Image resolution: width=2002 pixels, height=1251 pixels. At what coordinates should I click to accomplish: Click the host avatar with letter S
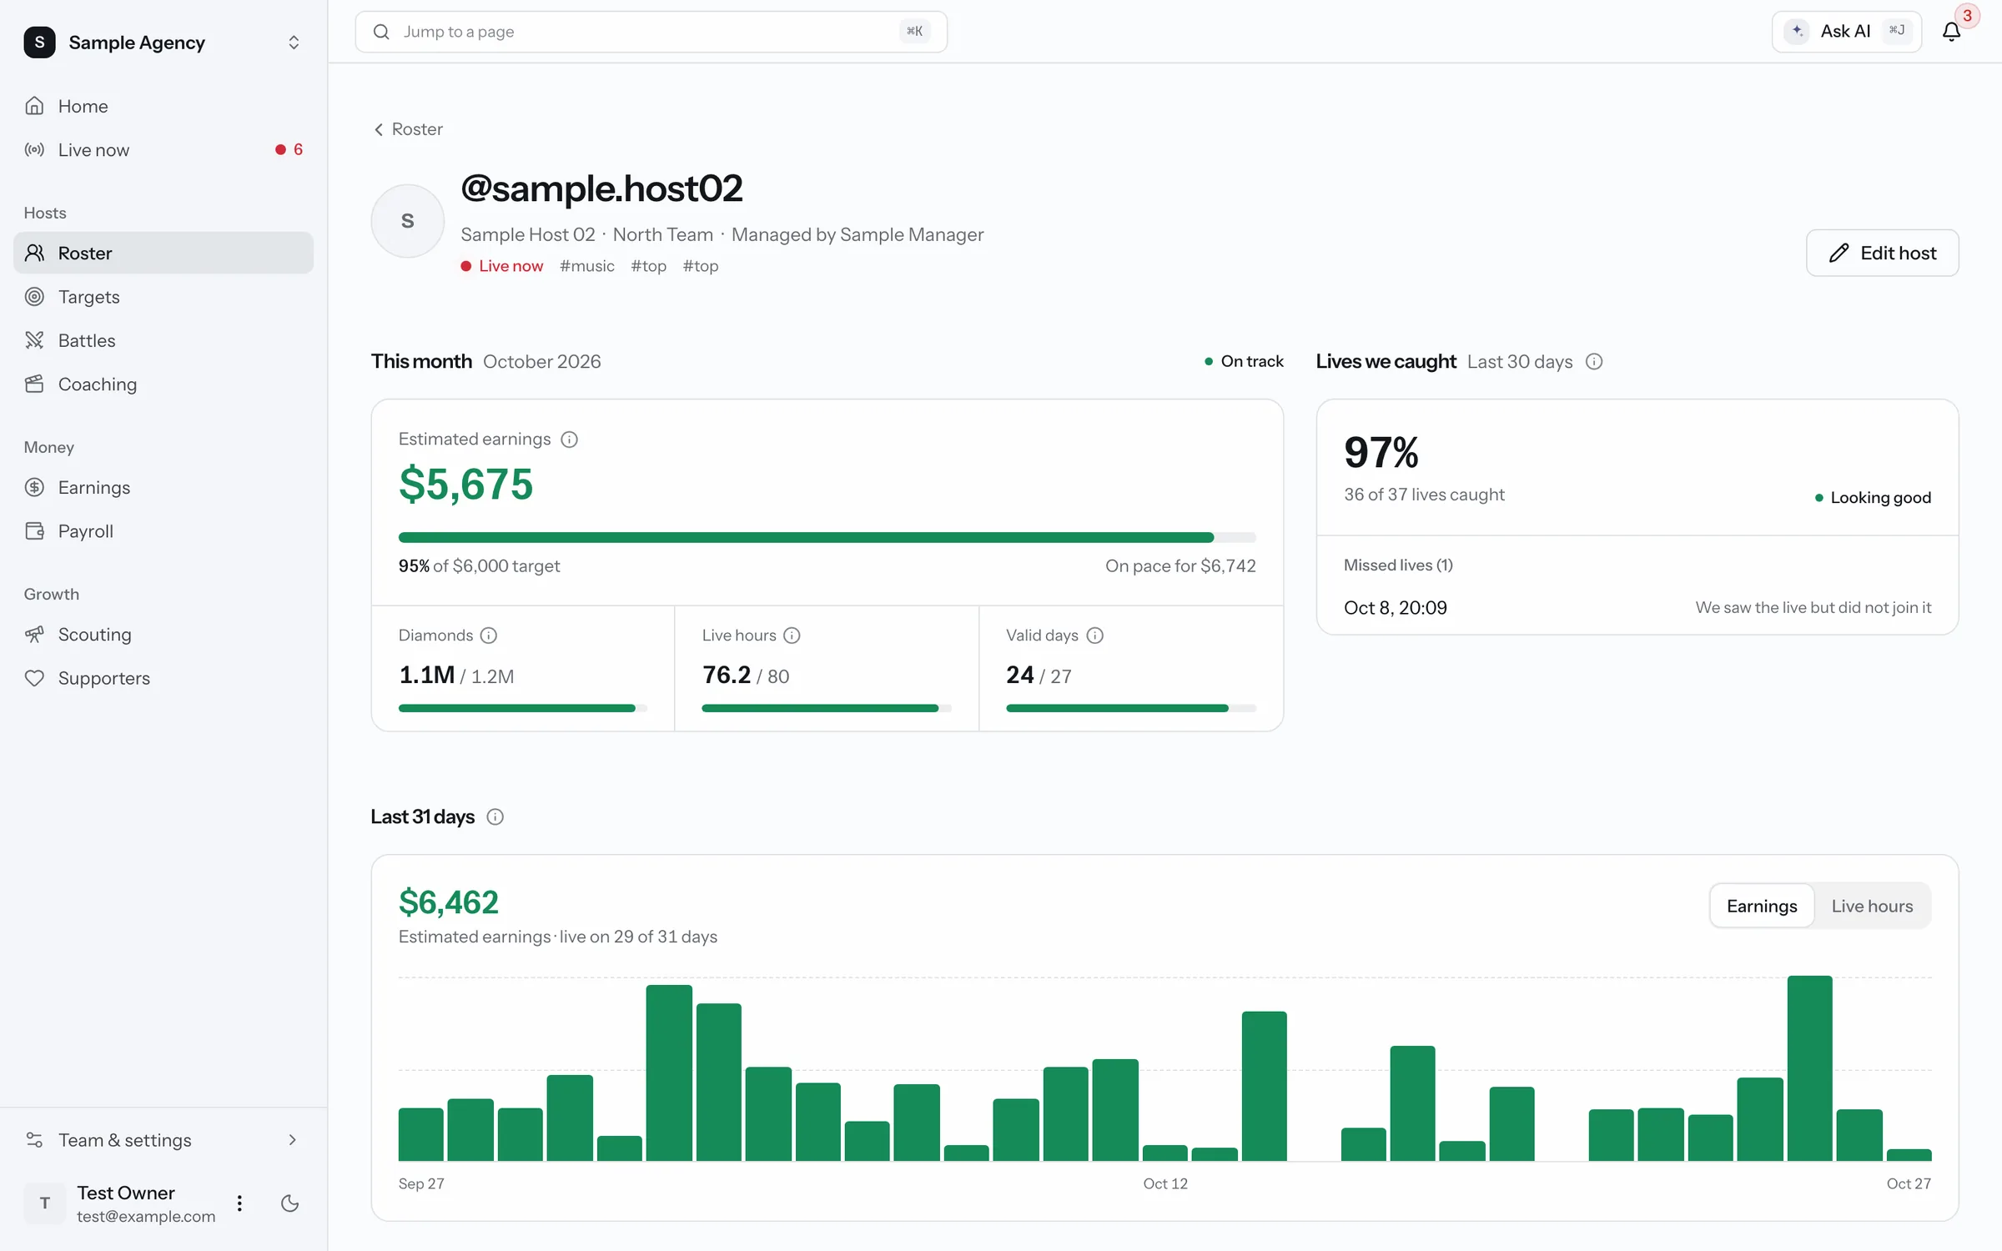(408, 221)
